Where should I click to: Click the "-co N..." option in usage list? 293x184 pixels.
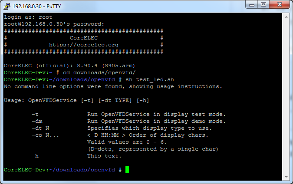(x=46, y=135)
